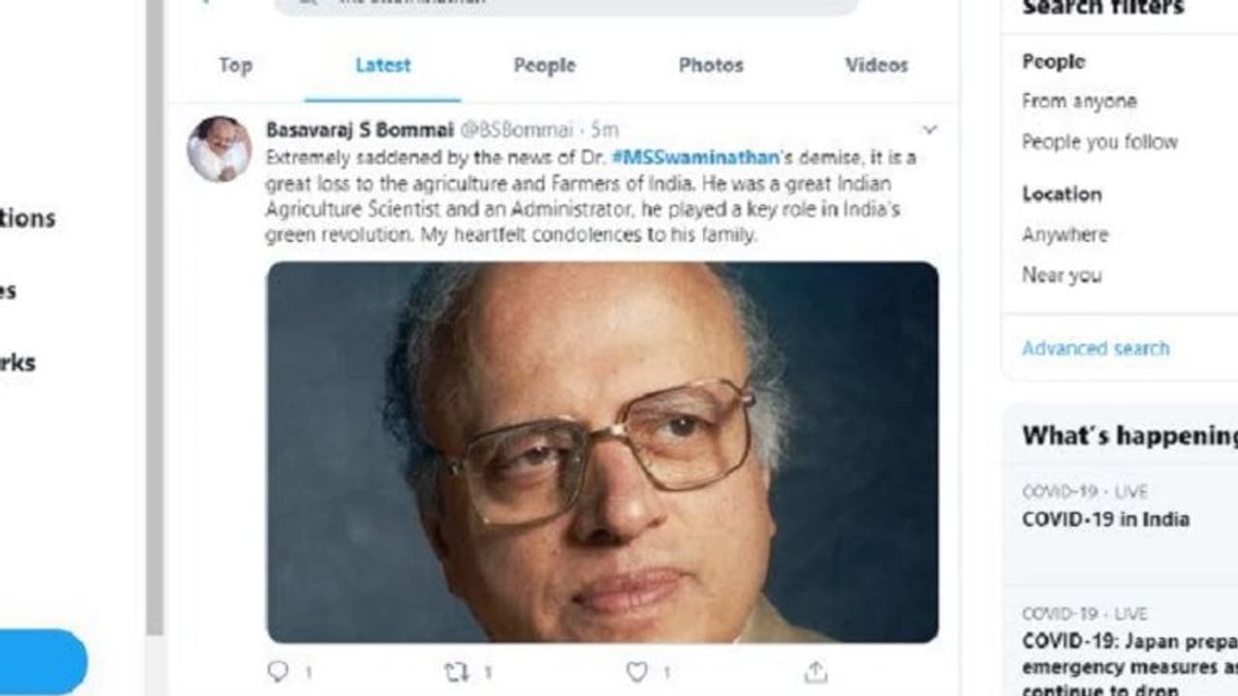Viewport: 1238px width, 696px height.
Task: Click the blue Tweet button in sidebar
Action: 44,661
